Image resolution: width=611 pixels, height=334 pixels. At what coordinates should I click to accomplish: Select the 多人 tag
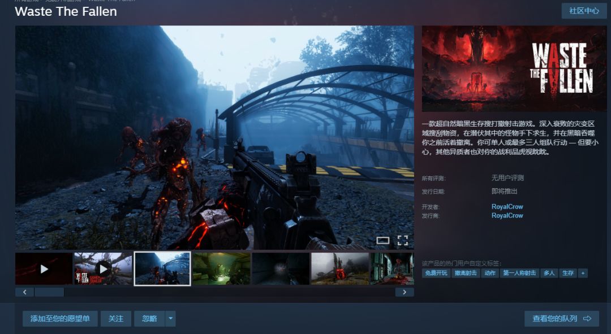[x=549, y=273]
